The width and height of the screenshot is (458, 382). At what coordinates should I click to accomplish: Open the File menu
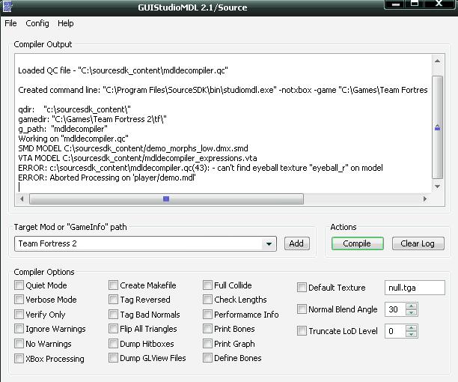click(x=10, y=23)
